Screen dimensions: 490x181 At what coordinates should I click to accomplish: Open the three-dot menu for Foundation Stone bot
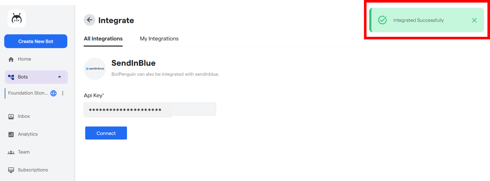tap(63, 93)
